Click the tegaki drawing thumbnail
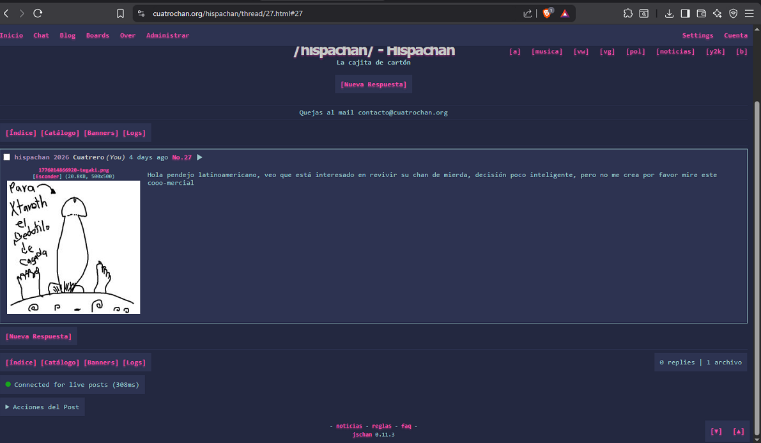761x443 pixels. point(73,247)
